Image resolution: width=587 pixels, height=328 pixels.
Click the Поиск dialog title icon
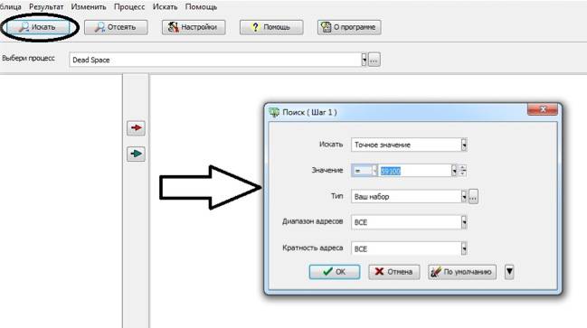coord(274,112)
